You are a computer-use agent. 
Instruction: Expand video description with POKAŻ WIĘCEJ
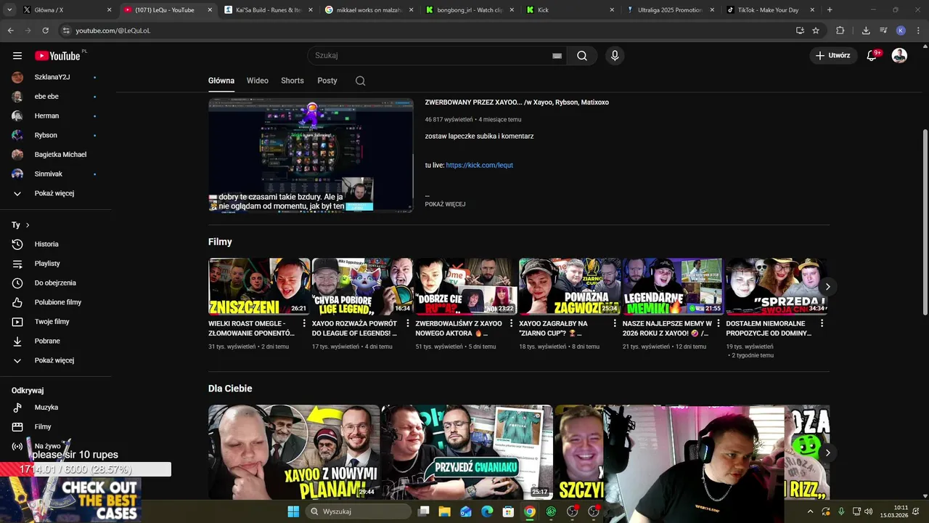pos(445,204)
